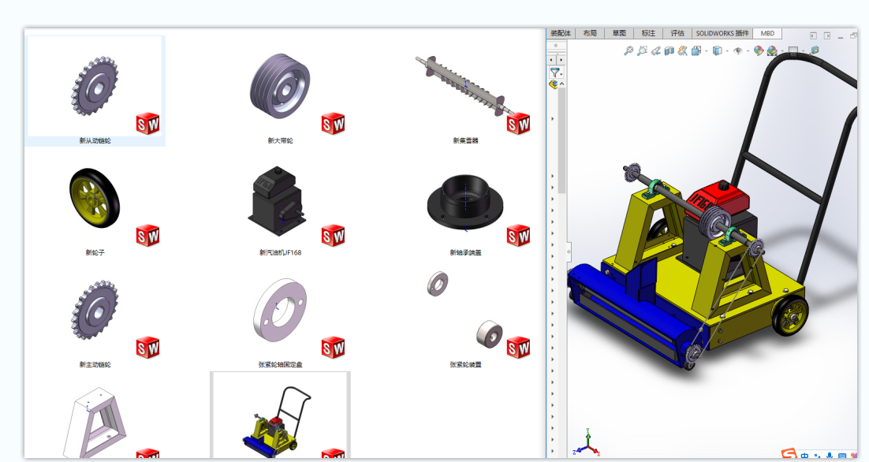869x462 pixels.
Task: Click file name 张紧轮轴固定盘
Action: [280, 364]
